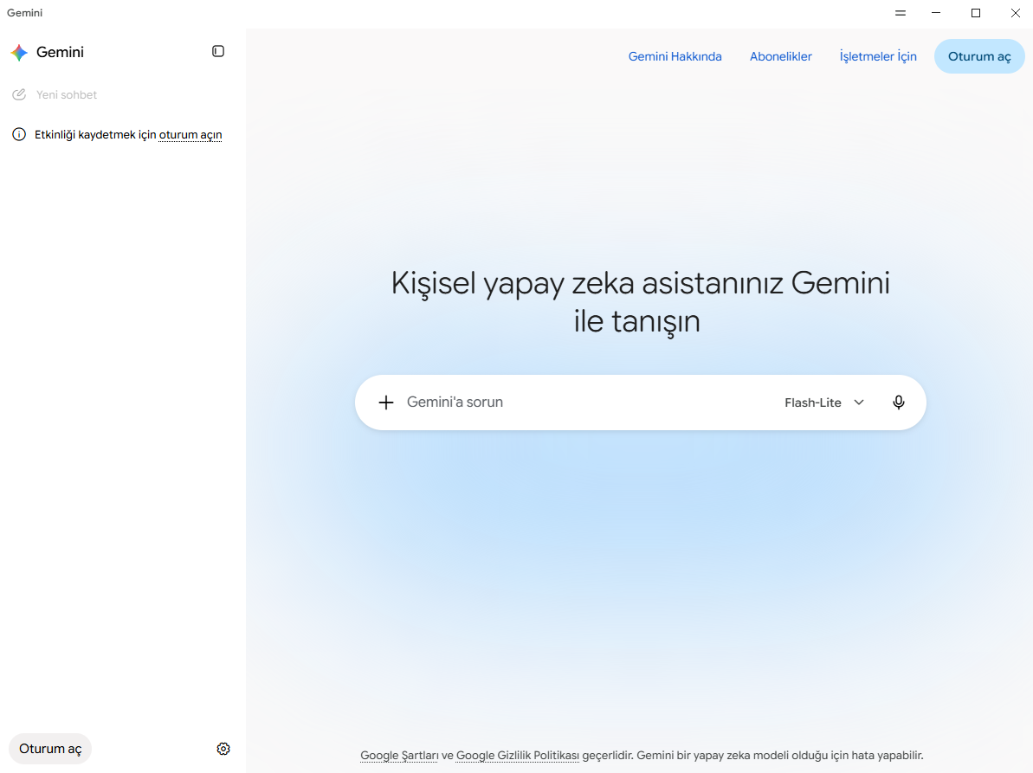Open settings via the gear icon
This screenshot has height=773, width=1033.
223,749
